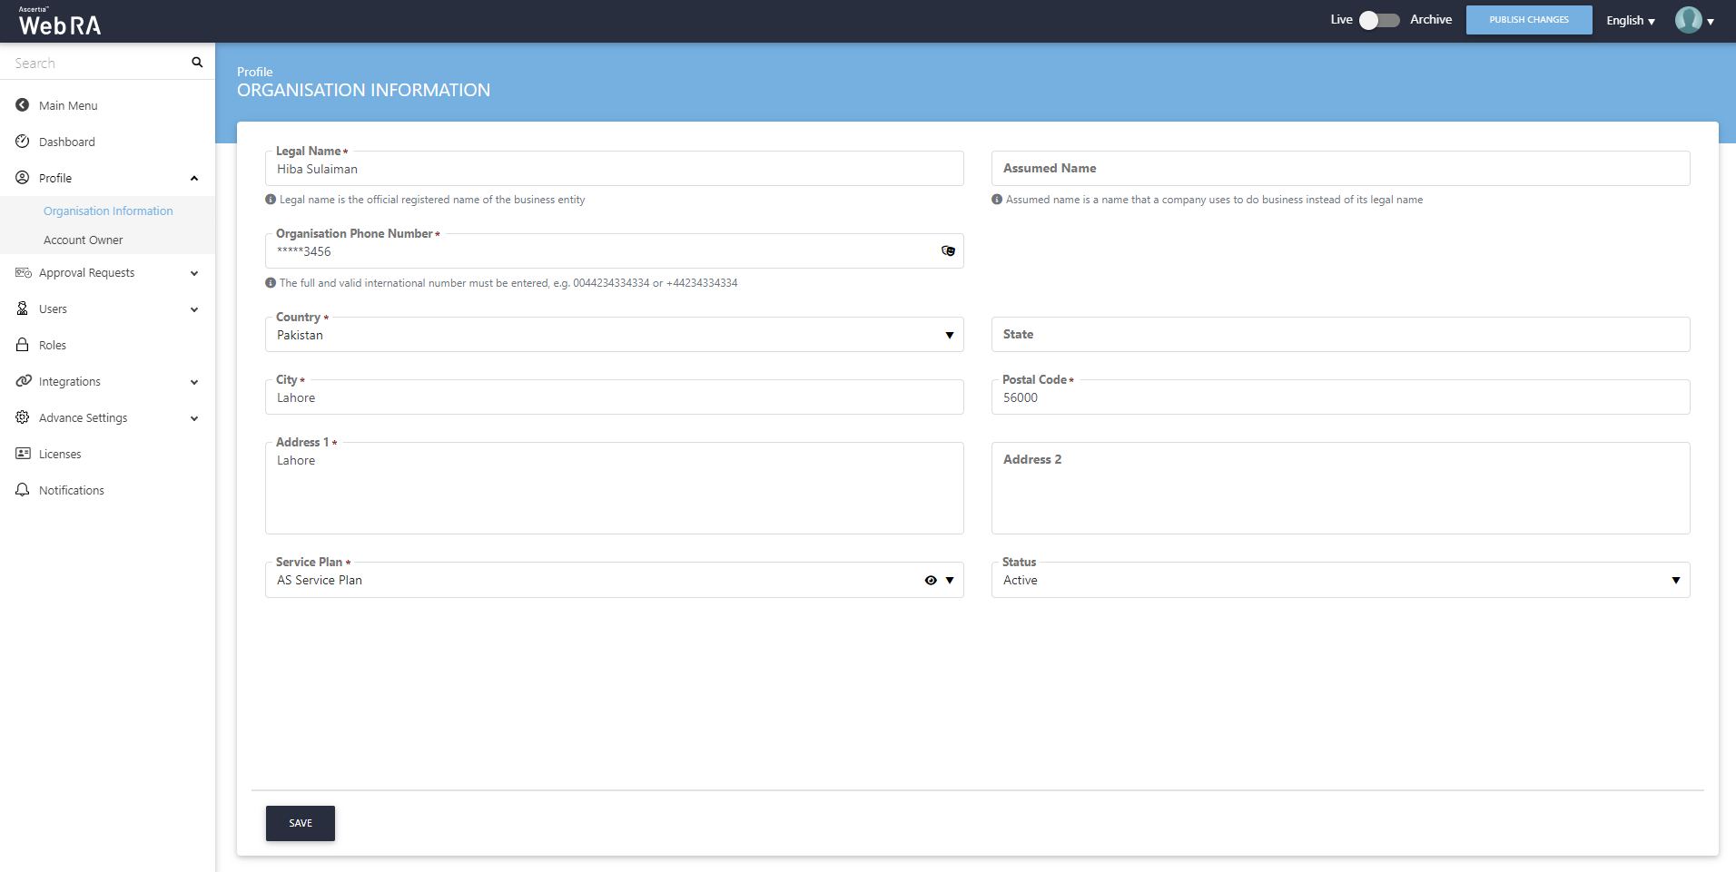The width and height of the screenshot is (1736, 872).
Task: Click the phone number hint info icon
Action: coord(271,283)
